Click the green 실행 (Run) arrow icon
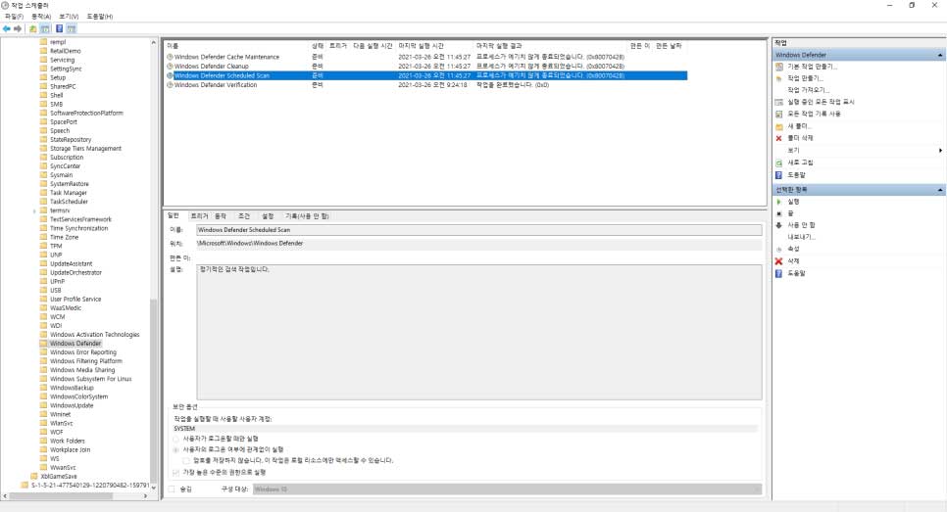Viewport: 947px width, 512px height. click(779, 202)
